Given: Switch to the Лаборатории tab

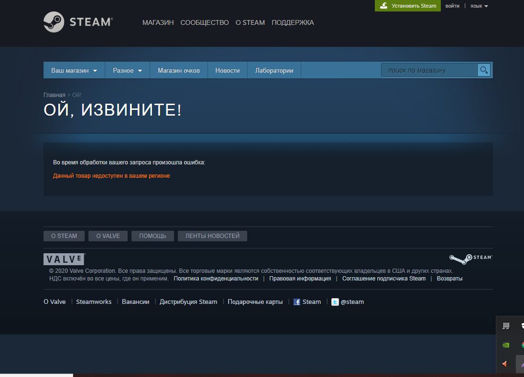Looking at the screenshot, I should coord(274,70).
